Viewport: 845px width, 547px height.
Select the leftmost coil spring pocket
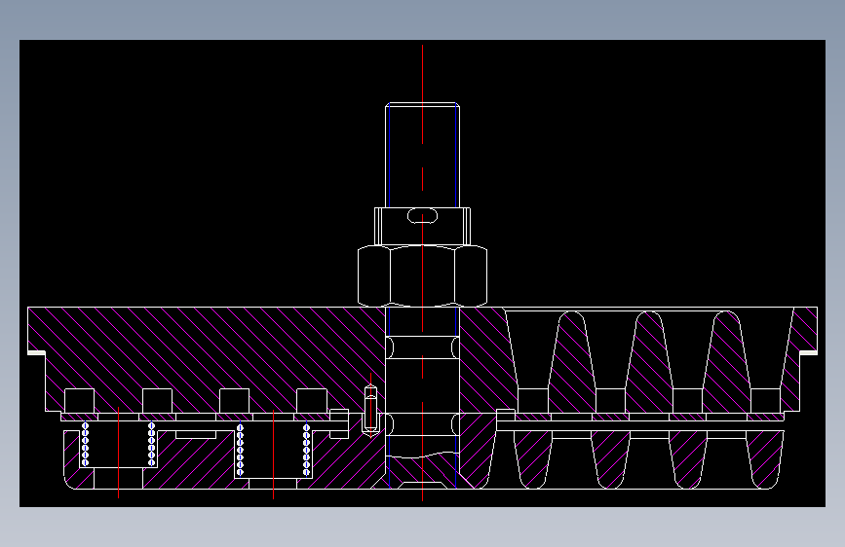coord(119,444)
